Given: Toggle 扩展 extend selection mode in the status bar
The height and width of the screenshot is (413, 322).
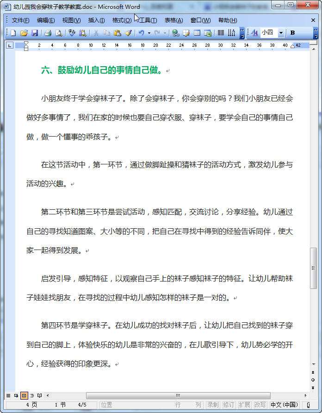Looking at the screenshot, I should pos(244,405).
